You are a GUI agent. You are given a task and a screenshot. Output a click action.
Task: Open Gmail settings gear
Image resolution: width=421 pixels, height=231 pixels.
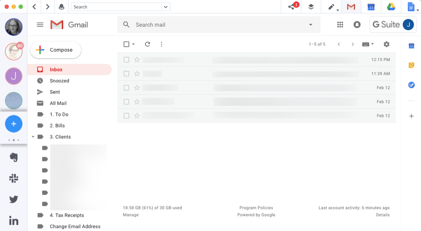(386, 44)
